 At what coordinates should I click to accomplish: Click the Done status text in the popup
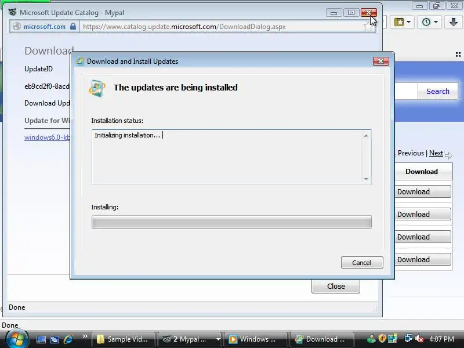coord(17,307)
